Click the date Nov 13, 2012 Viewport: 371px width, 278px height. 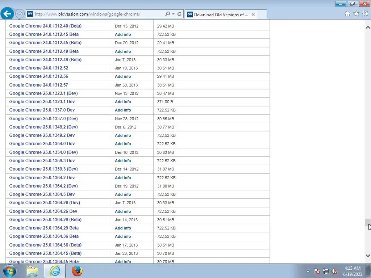click(127, 93)
